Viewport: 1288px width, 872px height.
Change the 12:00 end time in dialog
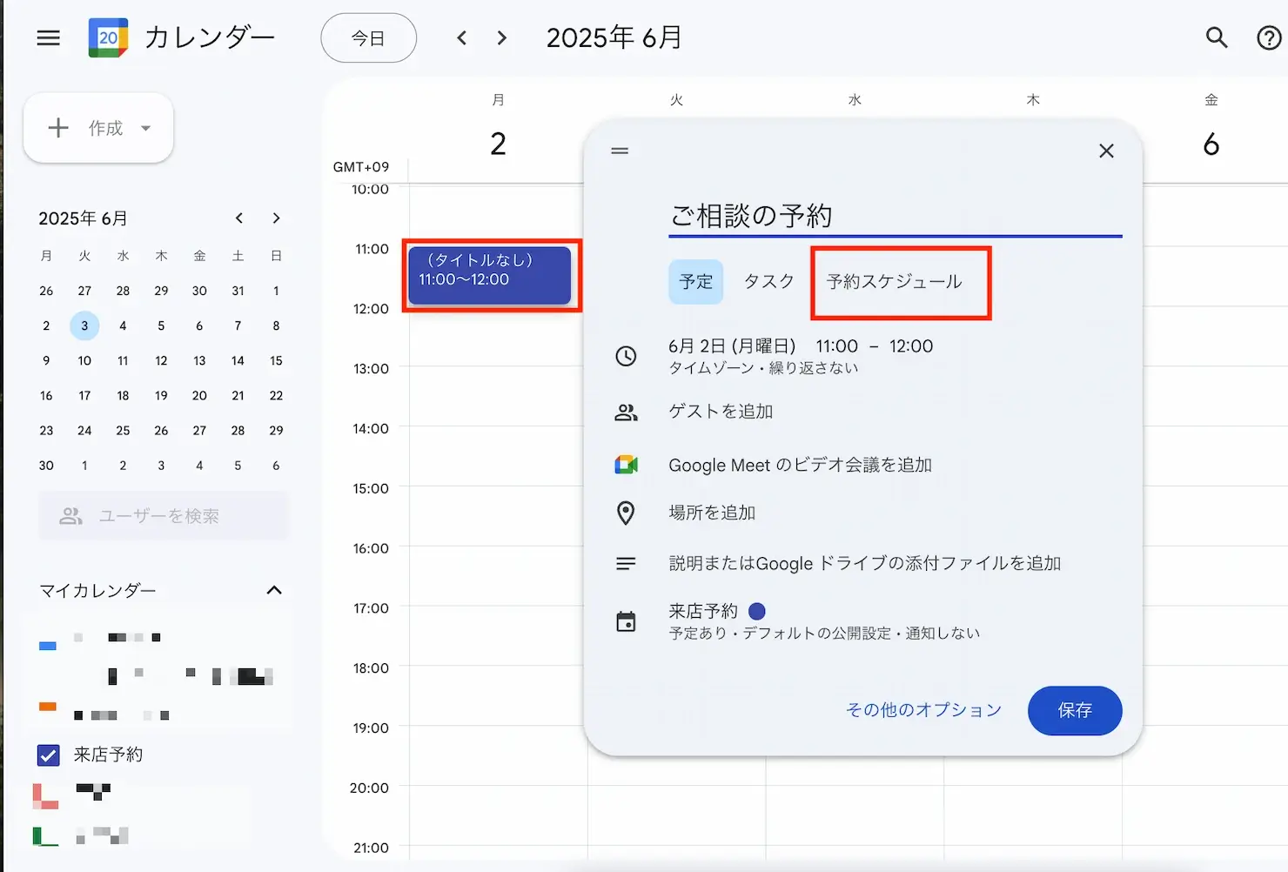tap(911, 346)
